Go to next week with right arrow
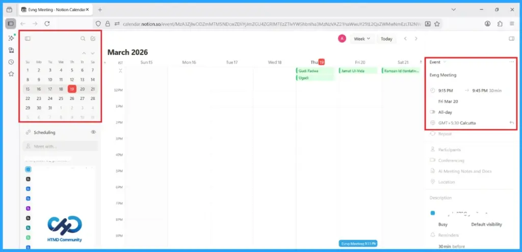 point(416,39)
